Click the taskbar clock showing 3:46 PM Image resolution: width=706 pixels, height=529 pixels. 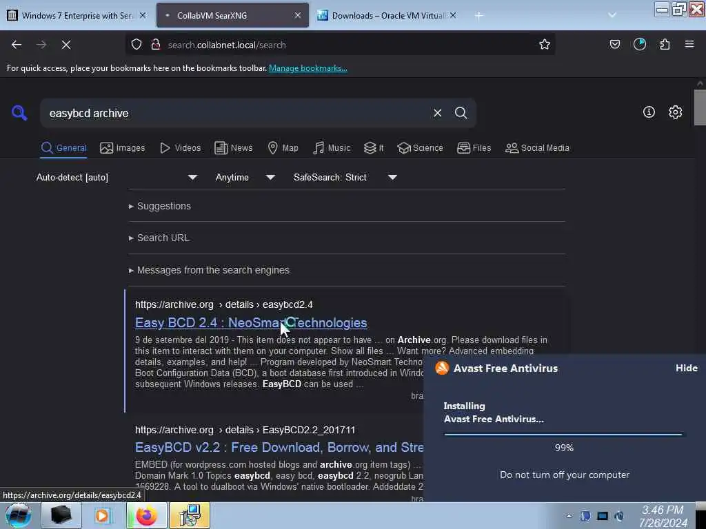pos(663,517)
